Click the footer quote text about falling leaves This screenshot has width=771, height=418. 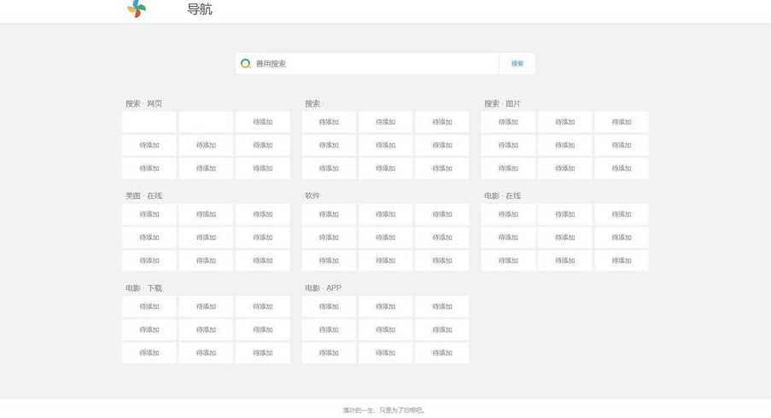(x=383, y=410)
